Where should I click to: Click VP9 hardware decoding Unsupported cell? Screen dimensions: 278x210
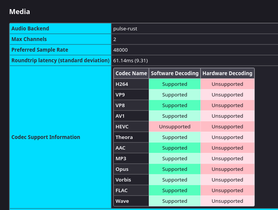tap(227, 95)
